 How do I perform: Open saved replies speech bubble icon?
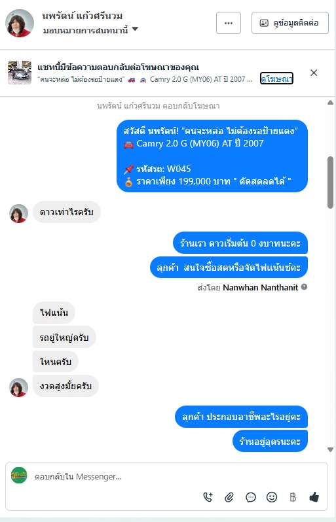(250, 497)
